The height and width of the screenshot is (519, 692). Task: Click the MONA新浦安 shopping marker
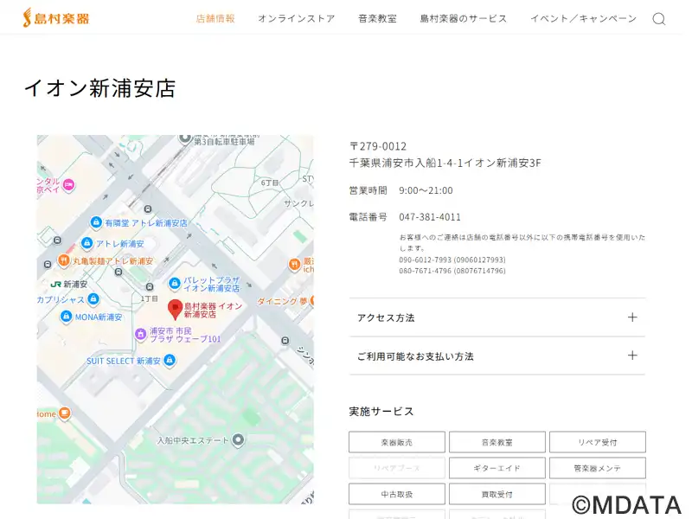click(x=66, y=317)
